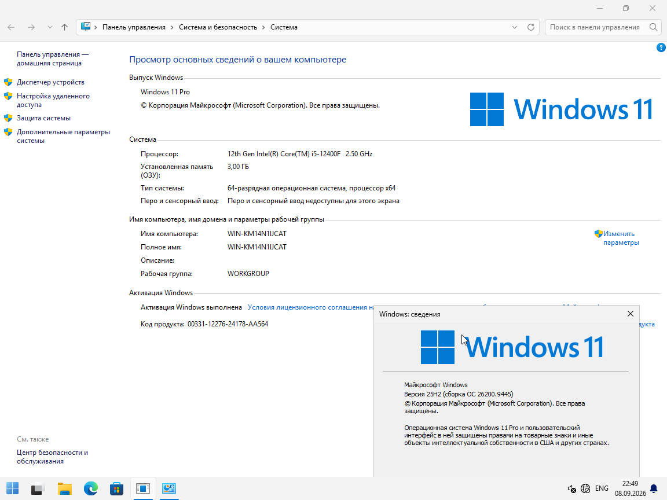Open 'Панель управления — домашняя страница' link
The width and height of the screenshot is (667, 500).
click(53, 58)
